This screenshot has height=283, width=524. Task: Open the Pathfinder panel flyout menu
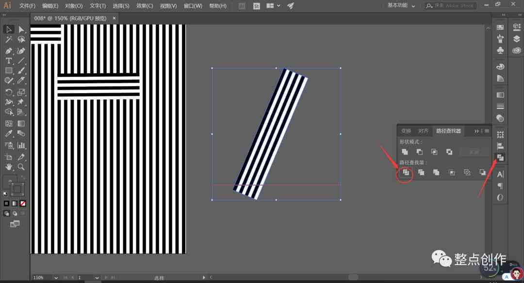coord(487,131)
